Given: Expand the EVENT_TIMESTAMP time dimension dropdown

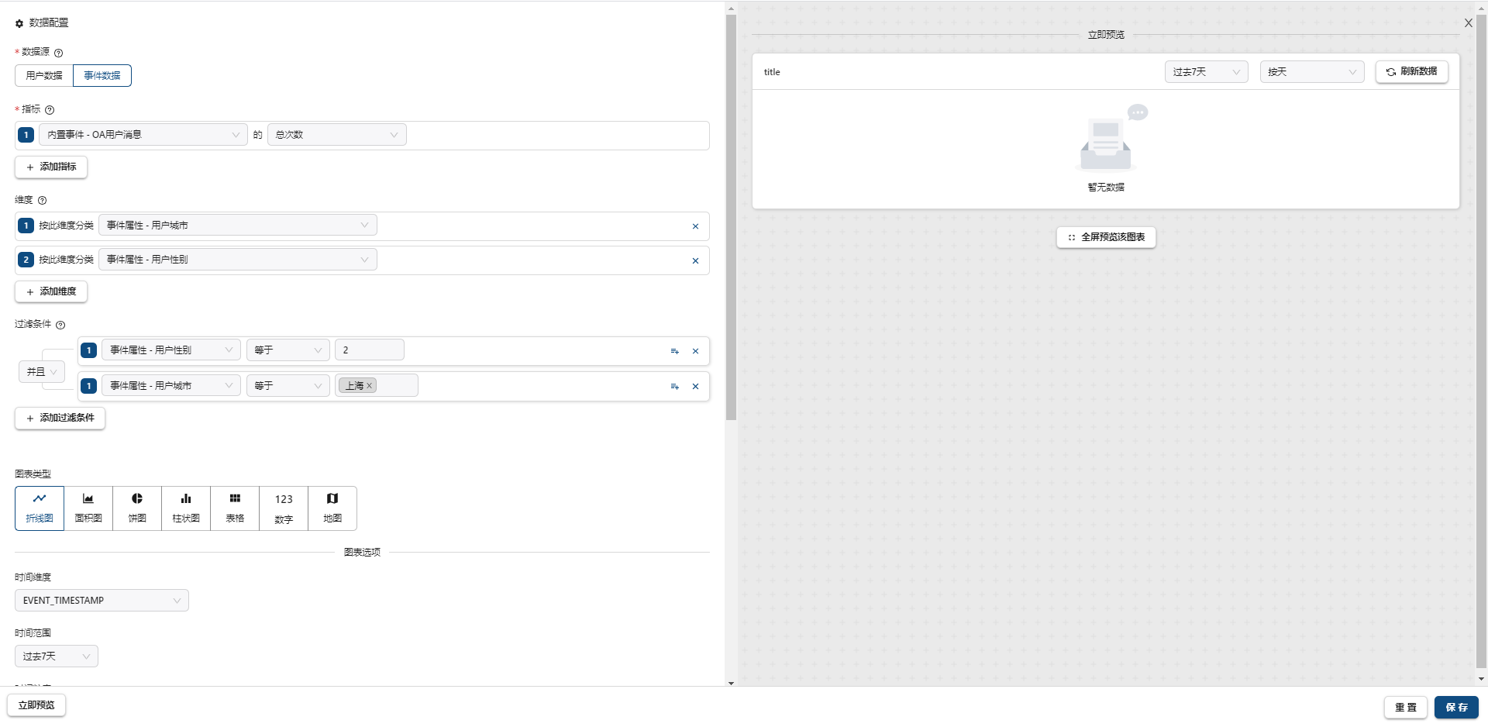Looking at the screenshot, I should [x=102, y=601].
